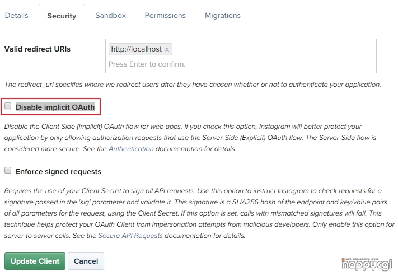
Task: Focus the redirect URI entry field placeholder
Action: click(x=147, y=64)
